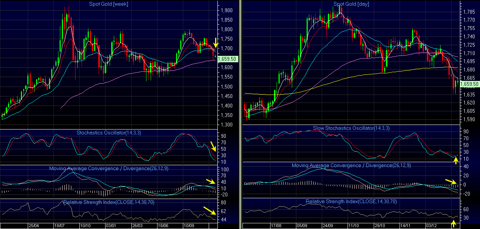Click the 29/10 date label on daily axis
480x229 pixels.
[380, 225]
